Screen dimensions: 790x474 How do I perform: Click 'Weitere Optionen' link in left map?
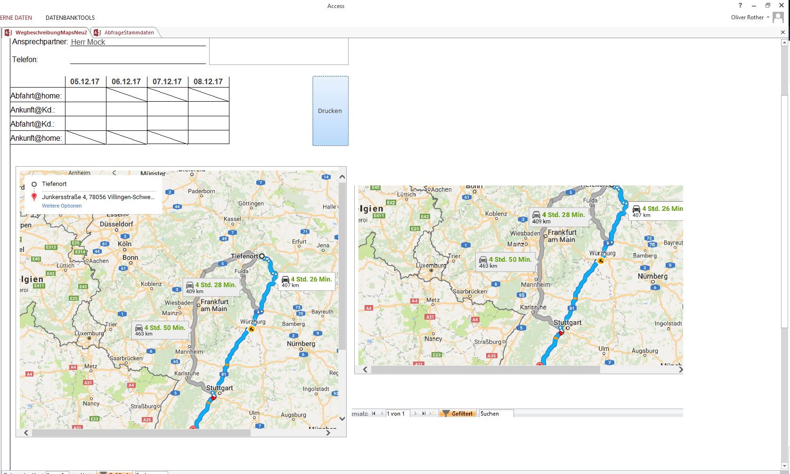62,206
